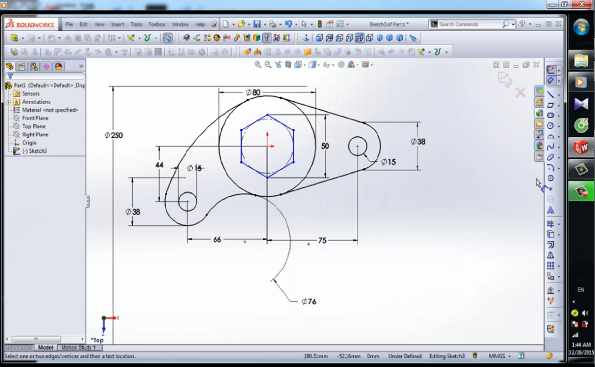Screen dimensions: 595x367
Task: Open the PropertyManager panel tab
Action: [22, 67]
